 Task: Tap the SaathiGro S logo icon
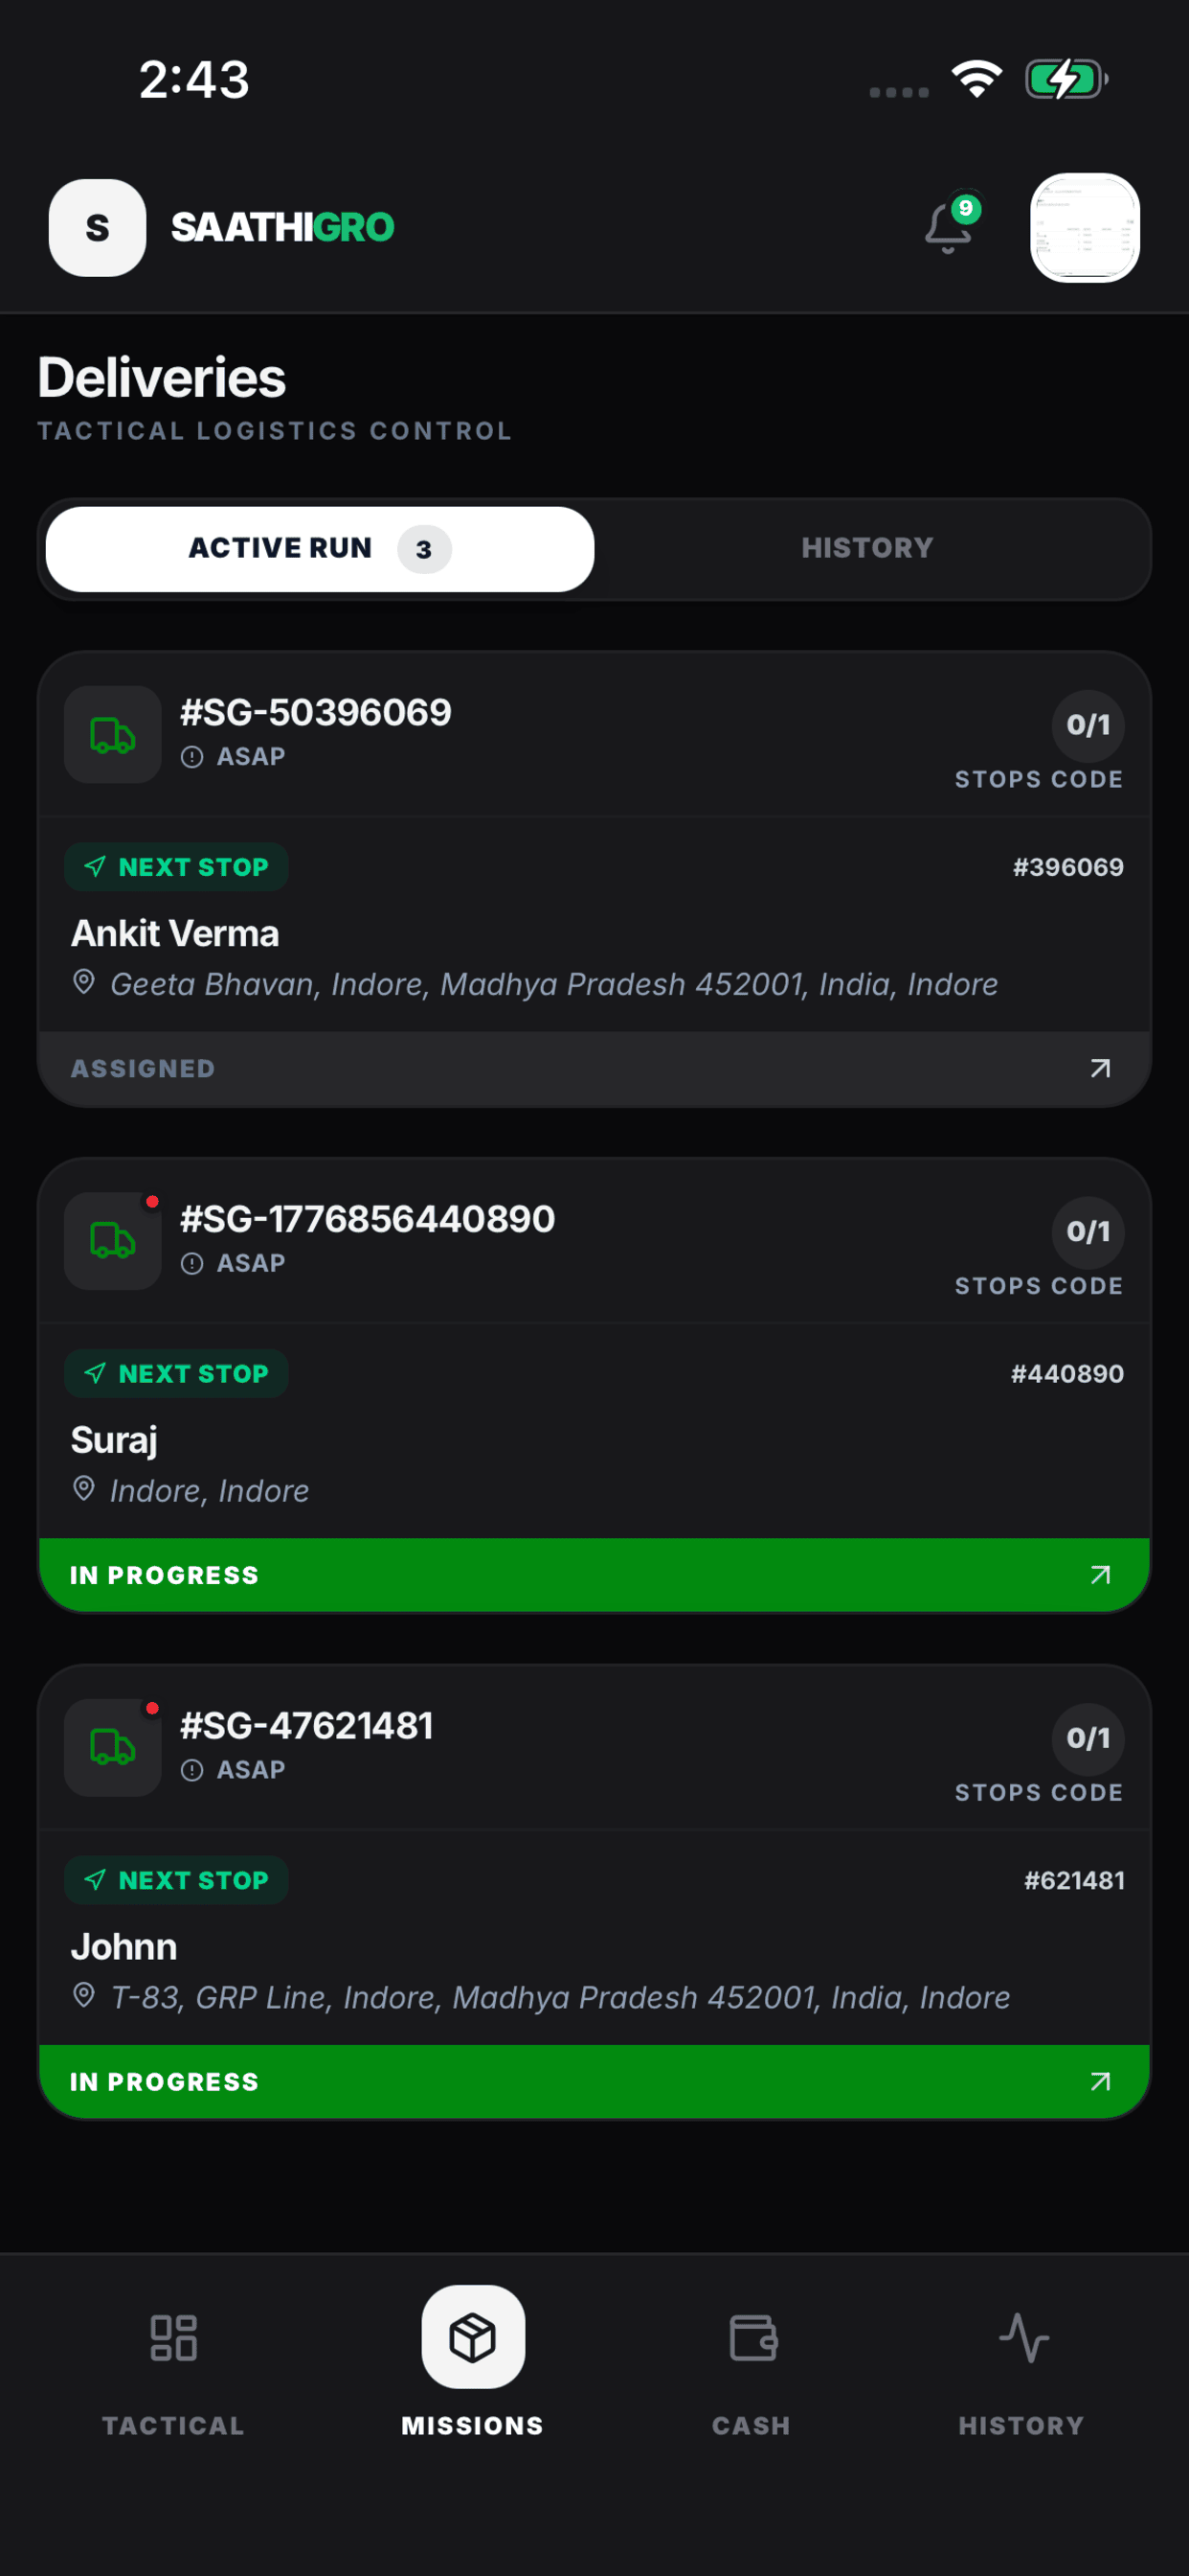97,228
